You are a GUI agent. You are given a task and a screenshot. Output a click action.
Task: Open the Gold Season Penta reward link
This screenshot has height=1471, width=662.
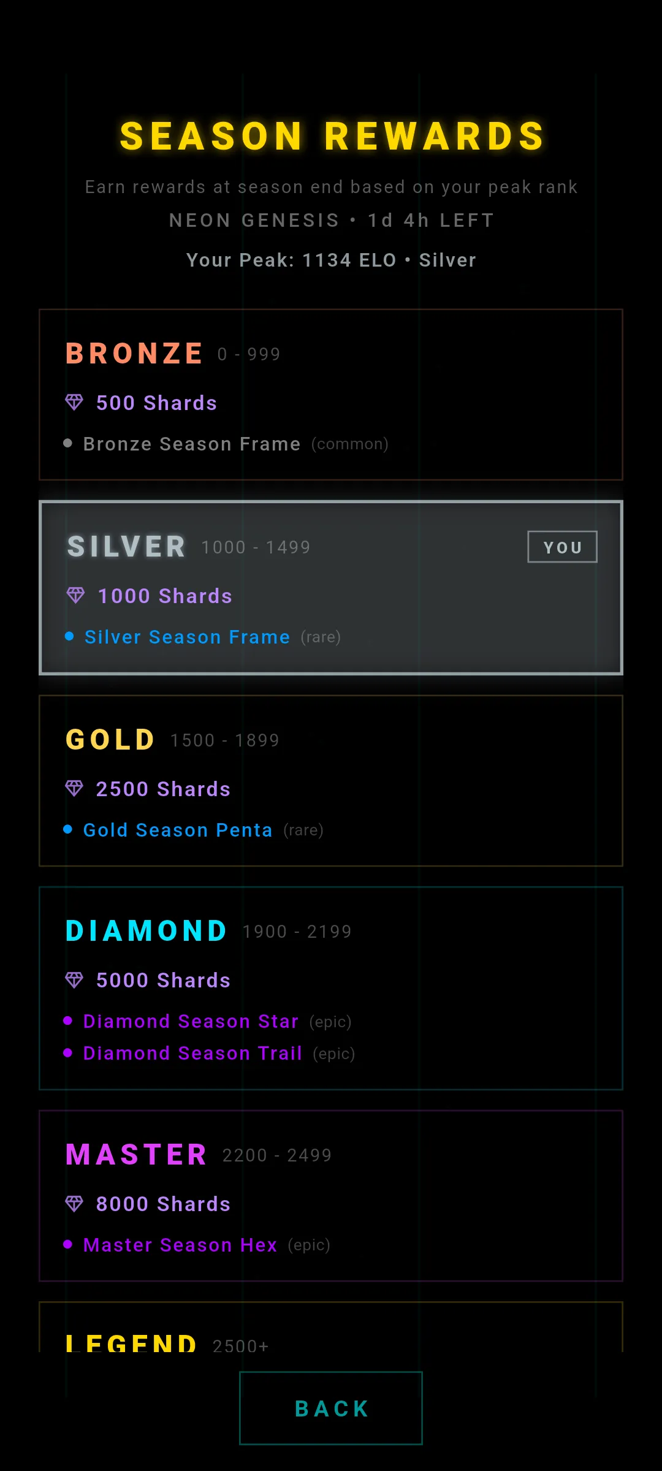[177, 829]
